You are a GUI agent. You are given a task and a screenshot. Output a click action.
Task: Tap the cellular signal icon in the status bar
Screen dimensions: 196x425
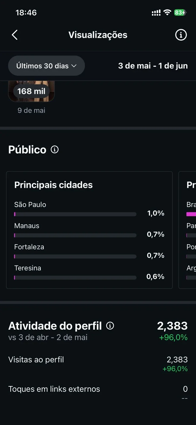156,12
